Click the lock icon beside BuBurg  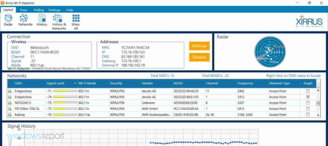tap(9, 115)
